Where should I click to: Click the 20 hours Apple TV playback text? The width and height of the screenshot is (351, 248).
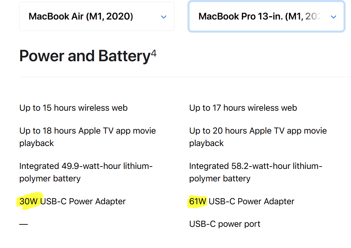click(x=258, y=131)
